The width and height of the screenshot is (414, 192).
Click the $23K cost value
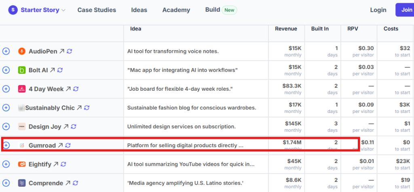click(403, 161)
